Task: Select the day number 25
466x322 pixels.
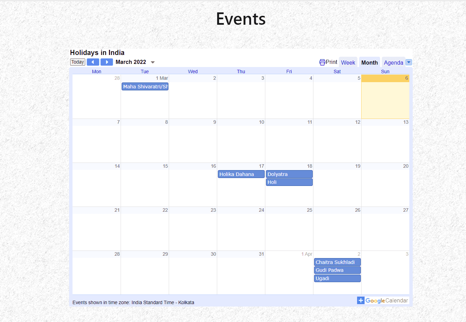Action: [x=310, y=210]
